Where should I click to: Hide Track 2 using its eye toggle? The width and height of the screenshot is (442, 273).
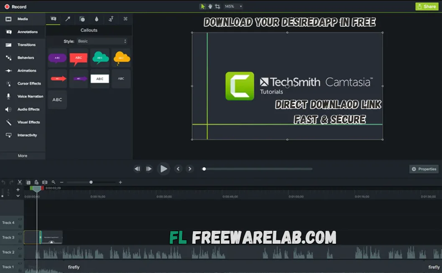(20, 249)
